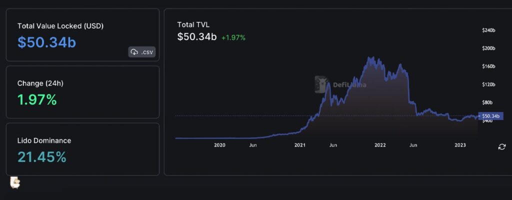Image resolution: width=512 pixels, height=200 pixels.
Task: Click the Total Value Locked (USD) heading
Action: 60,25
